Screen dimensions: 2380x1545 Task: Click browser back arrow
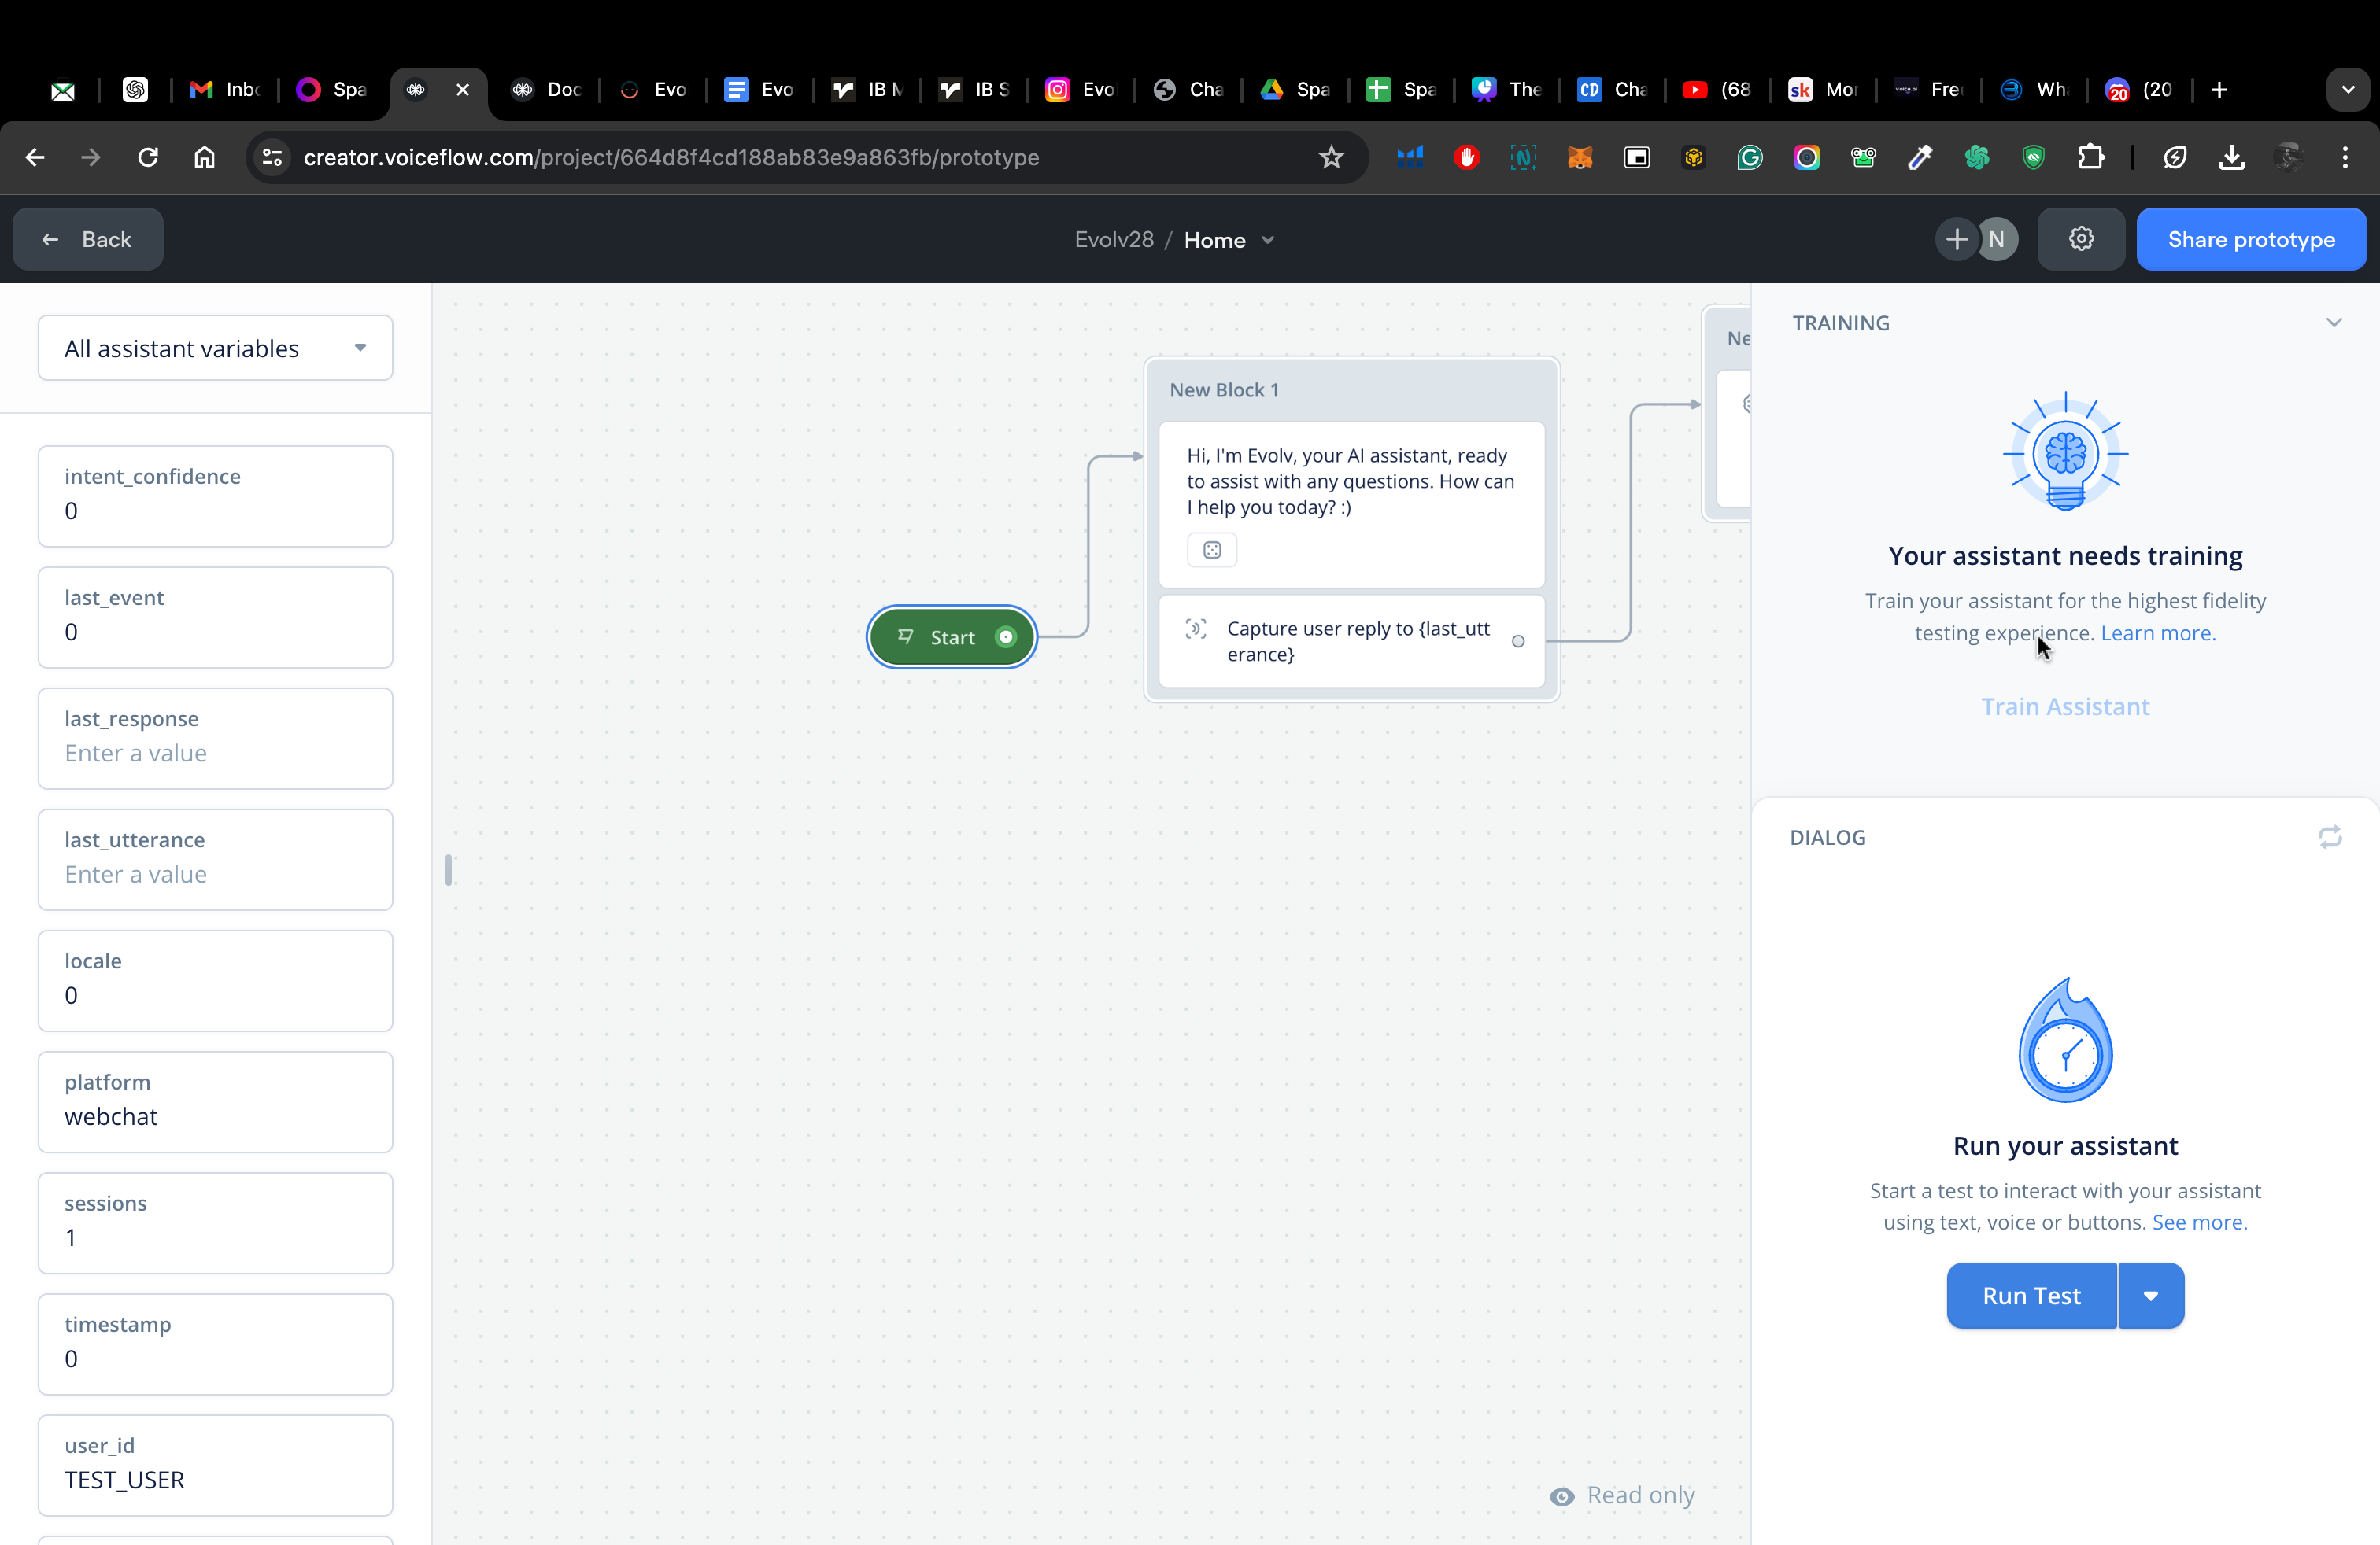click(x=35, y=157)
